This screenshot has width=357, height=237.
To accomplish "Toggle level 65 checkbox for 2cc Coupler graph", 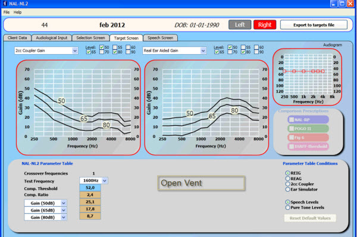I will coord(88,52).
